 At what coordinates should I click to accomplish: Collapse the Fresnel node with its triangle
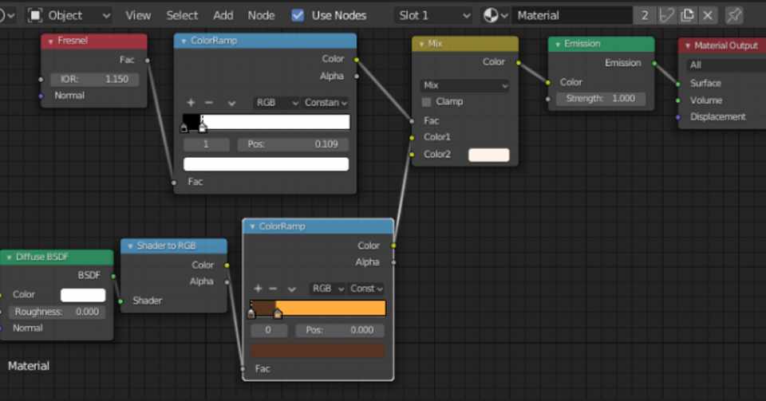(x=50, y=41)
